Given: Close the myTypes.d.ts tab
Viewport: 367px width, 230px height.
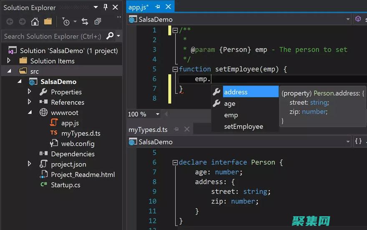Looking at the screenshot, I should click(187, 129).
